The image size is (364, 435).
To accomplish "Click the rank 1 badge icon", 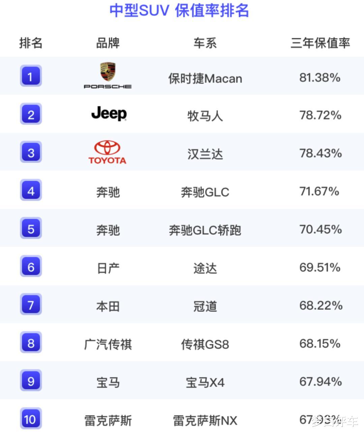I will tap(31, 76).
